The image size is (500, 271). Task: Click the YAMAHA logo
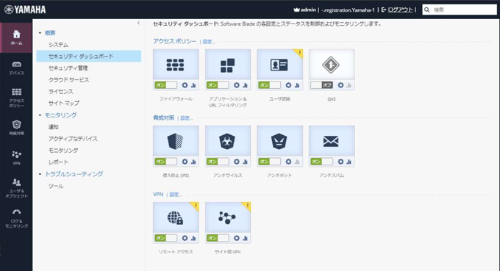pyautogui.click(x=25, y=10)
